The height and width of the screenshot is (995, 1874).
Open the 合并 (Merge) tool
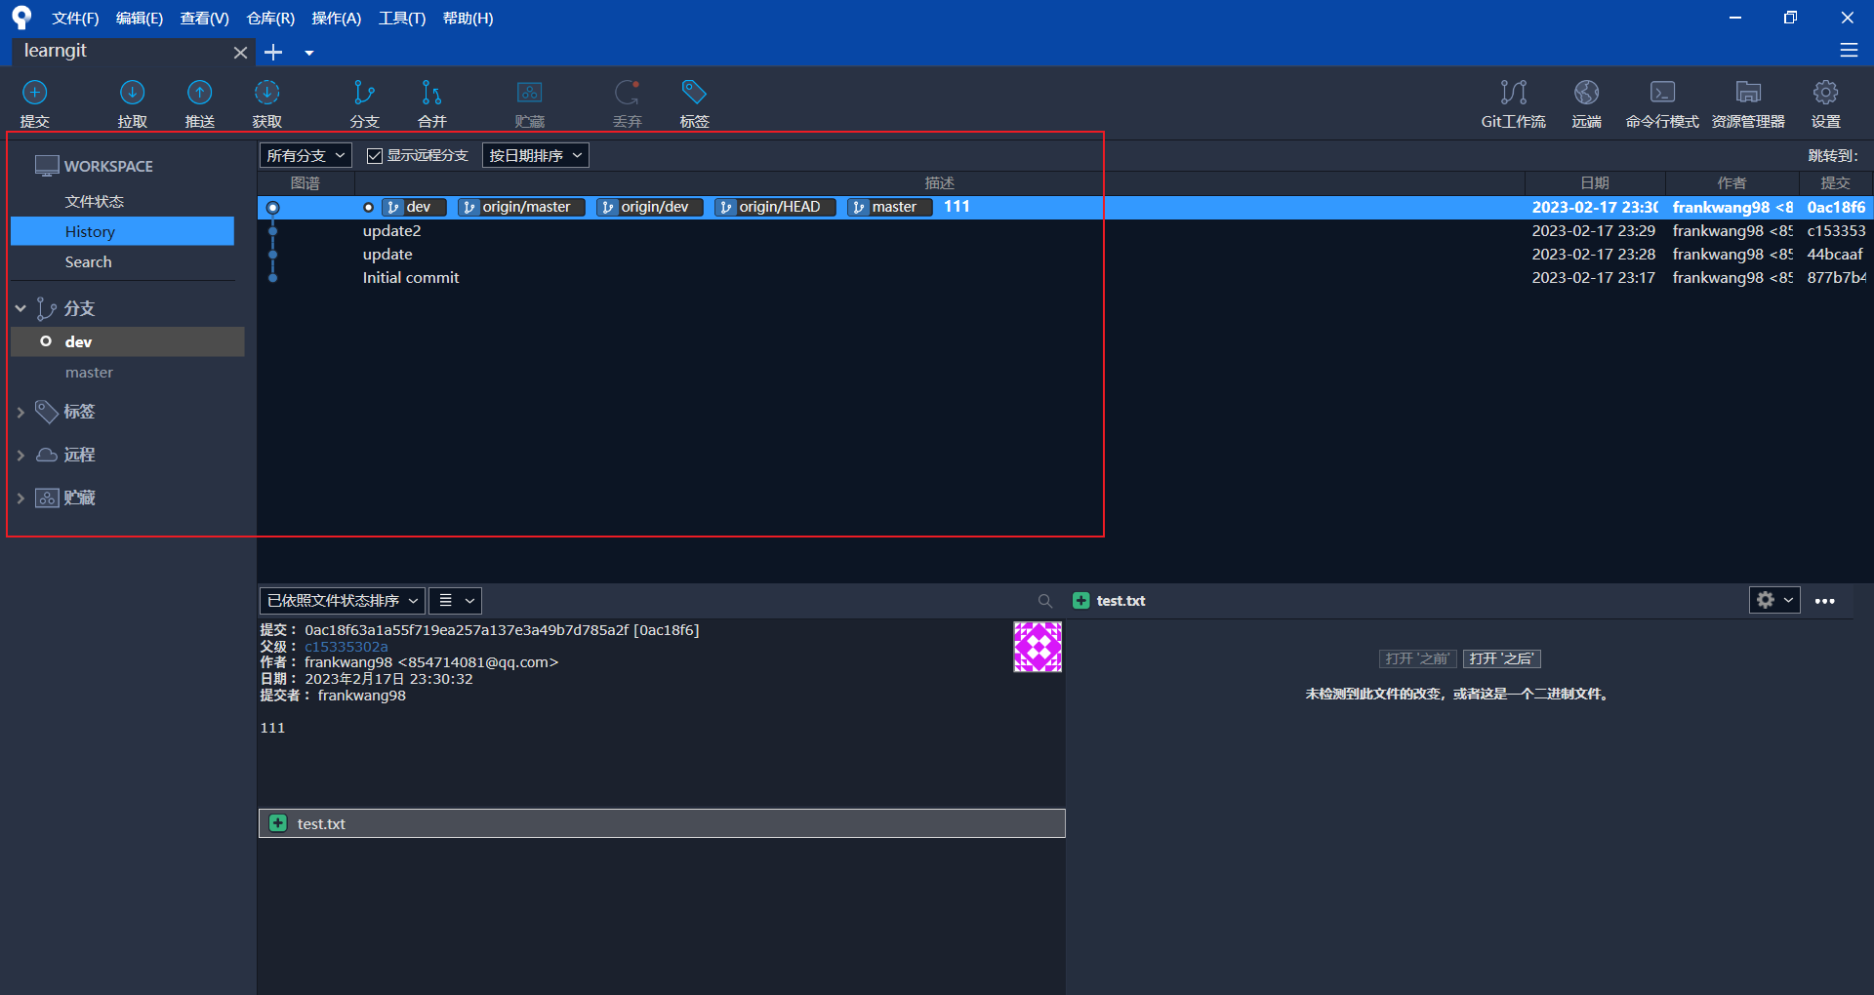click(430, 102)
